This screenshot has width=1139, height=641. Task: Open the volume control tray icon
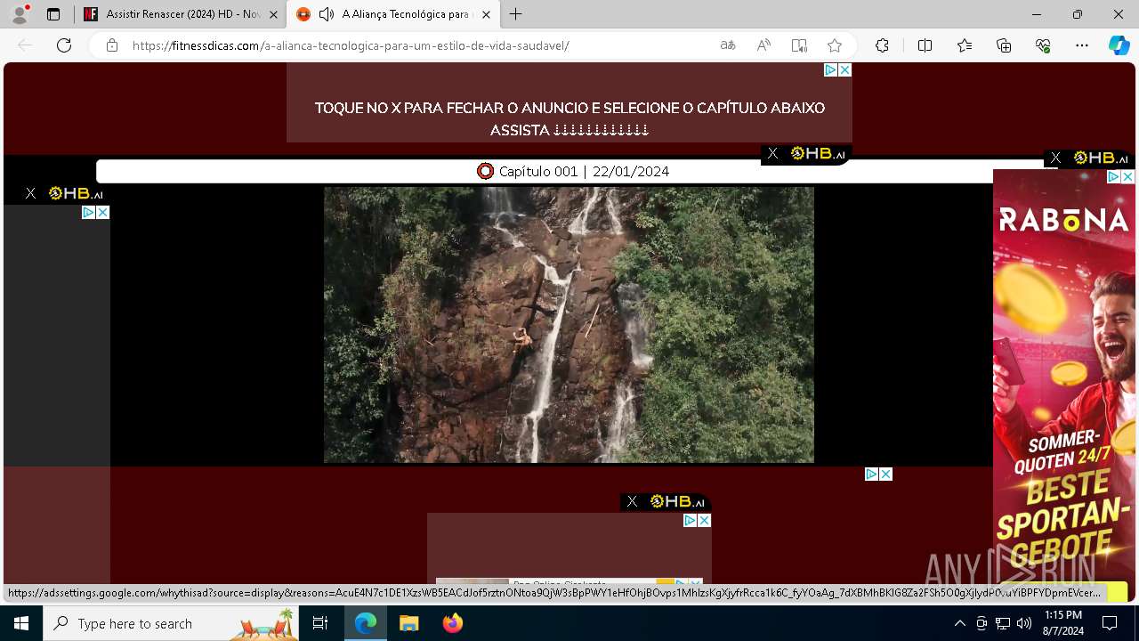tap(1024, 623)
